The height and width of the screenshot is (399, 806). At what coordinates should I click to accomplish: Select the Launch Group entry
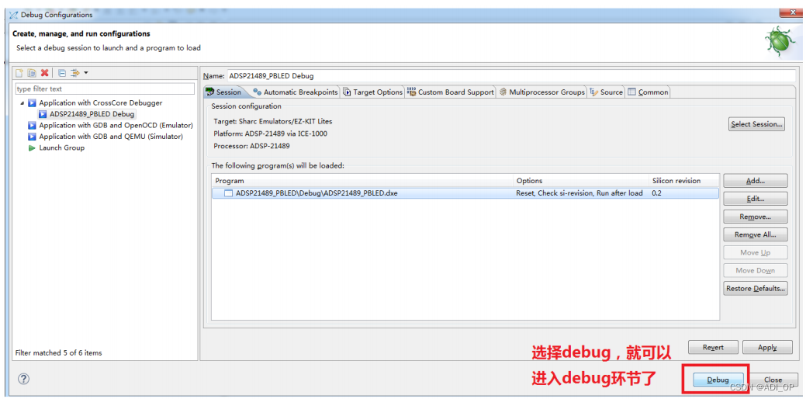tap(62, 147)
